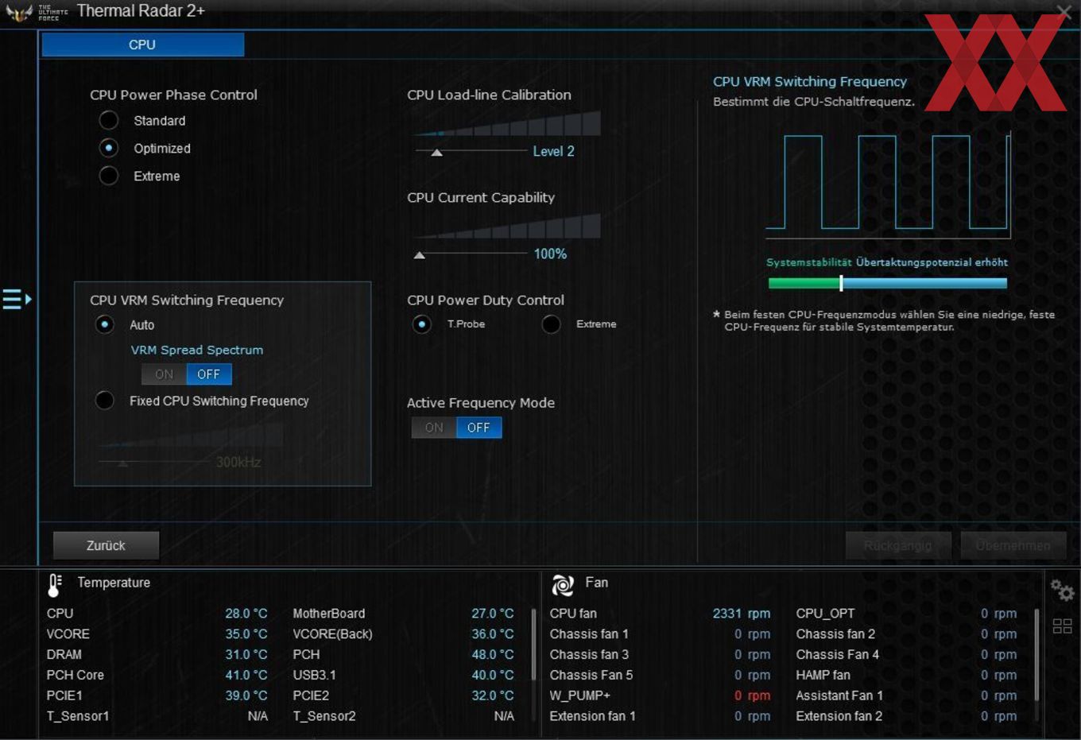Click the Temperature thermometer icon

click(x=55, y=585)
